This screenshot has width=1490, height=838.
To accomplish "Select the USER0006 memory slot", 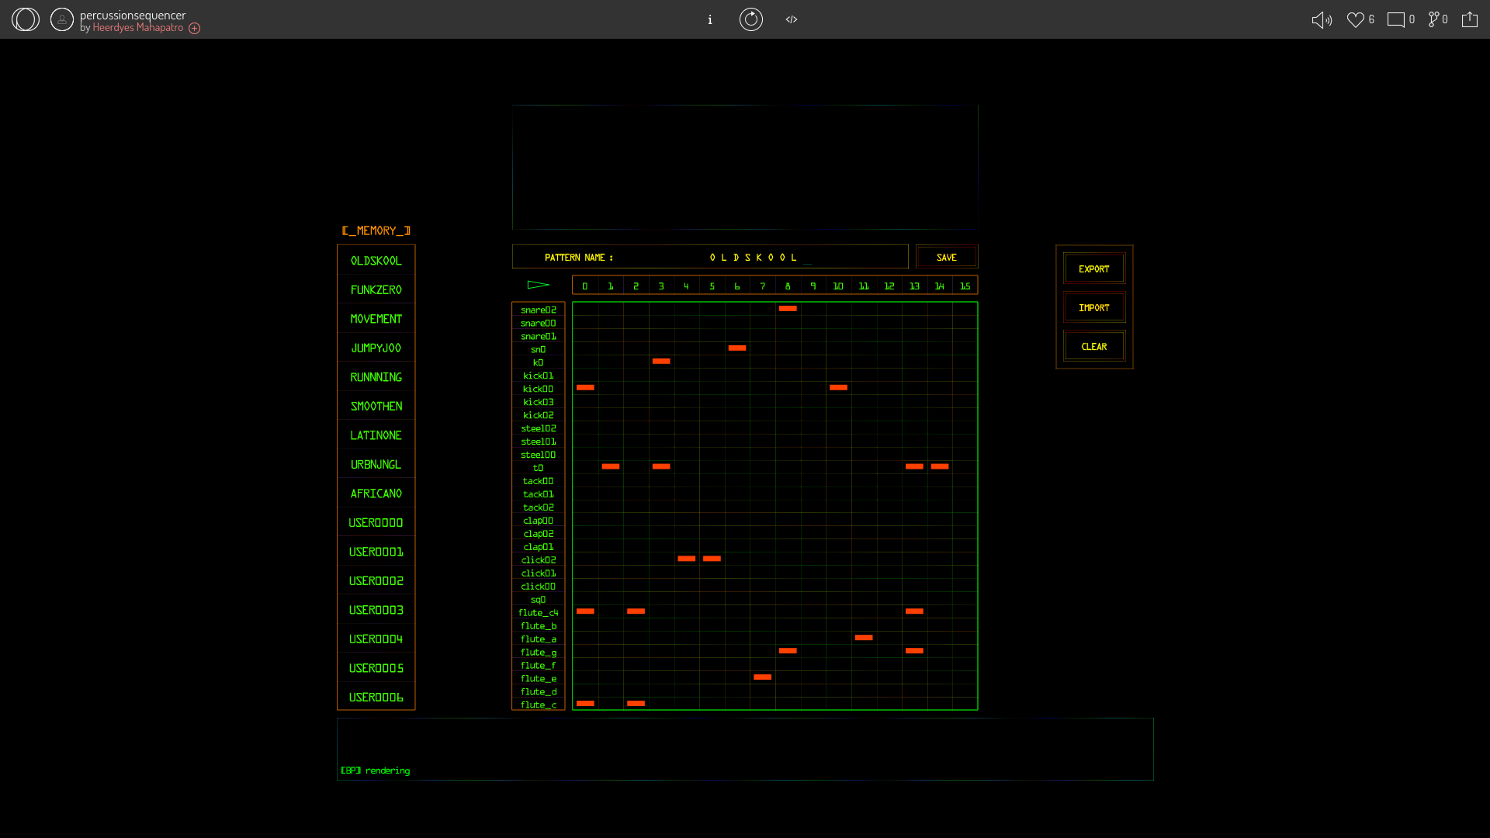I will point(376,697).
